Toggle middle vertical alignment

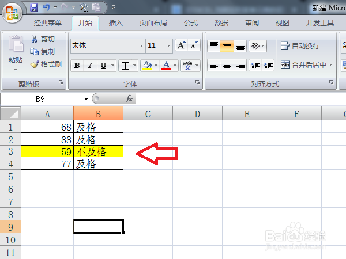click(227, 46)
